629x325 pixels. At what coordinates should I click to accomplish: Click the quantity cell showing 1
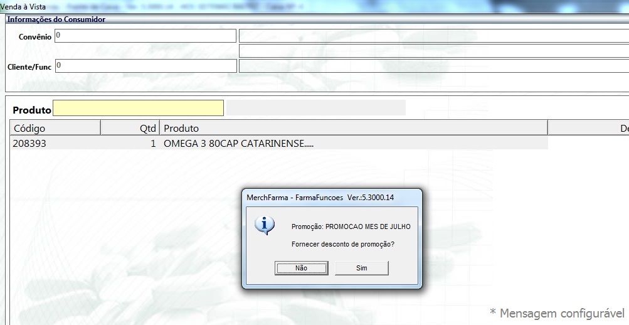point(152,144)
